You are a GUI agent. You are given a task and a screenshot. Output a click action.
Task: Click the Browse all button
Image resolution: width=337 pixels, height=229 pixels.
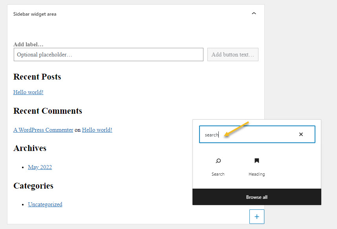tap(256, 197)
